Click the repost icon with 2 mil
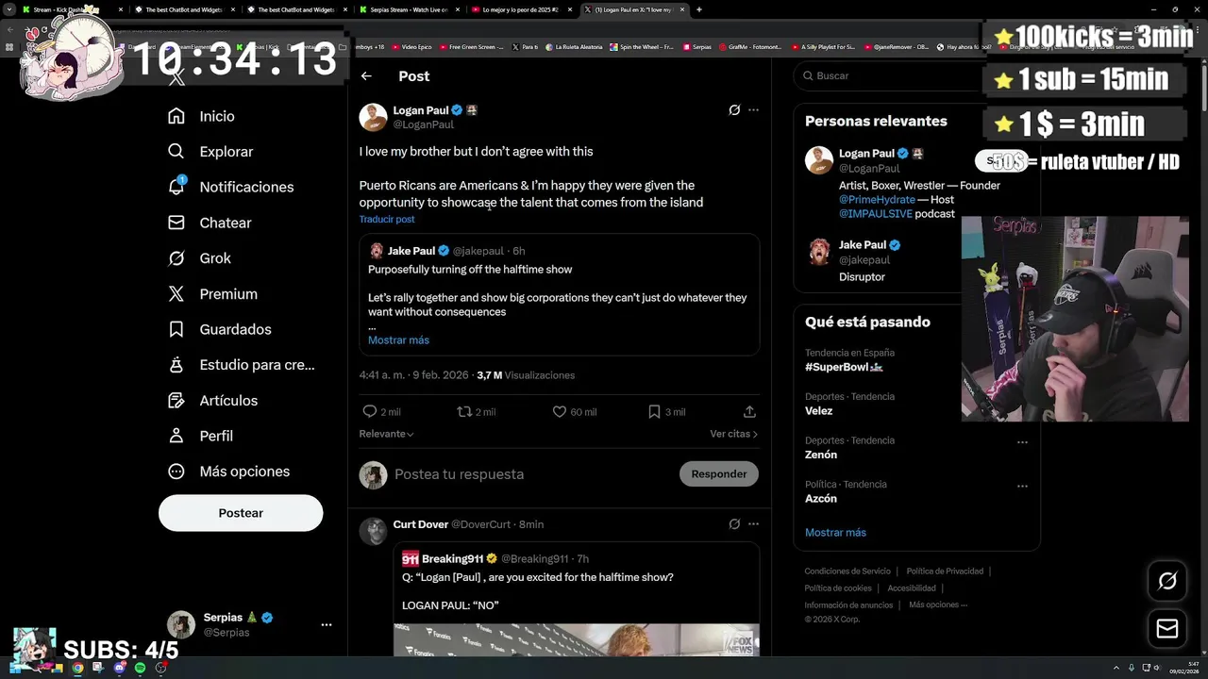This screenshot has height=679, width=1208. point(464,411)
